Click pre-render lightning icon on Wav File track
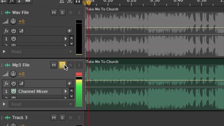Viewport: 224px width, 126px height. pos(69,31)
